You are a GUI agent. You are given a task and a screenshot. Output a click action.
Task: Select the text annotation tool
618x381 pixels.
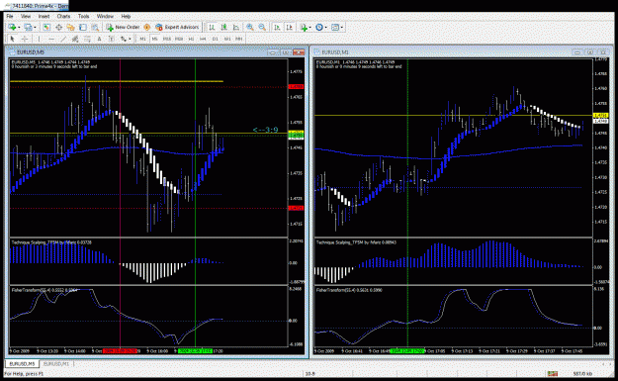pos(99,39)
